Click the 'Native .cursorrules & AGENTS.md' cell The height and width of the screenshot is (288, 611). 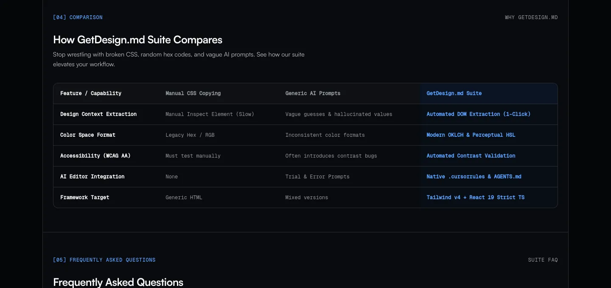click(x=474, y=177)
